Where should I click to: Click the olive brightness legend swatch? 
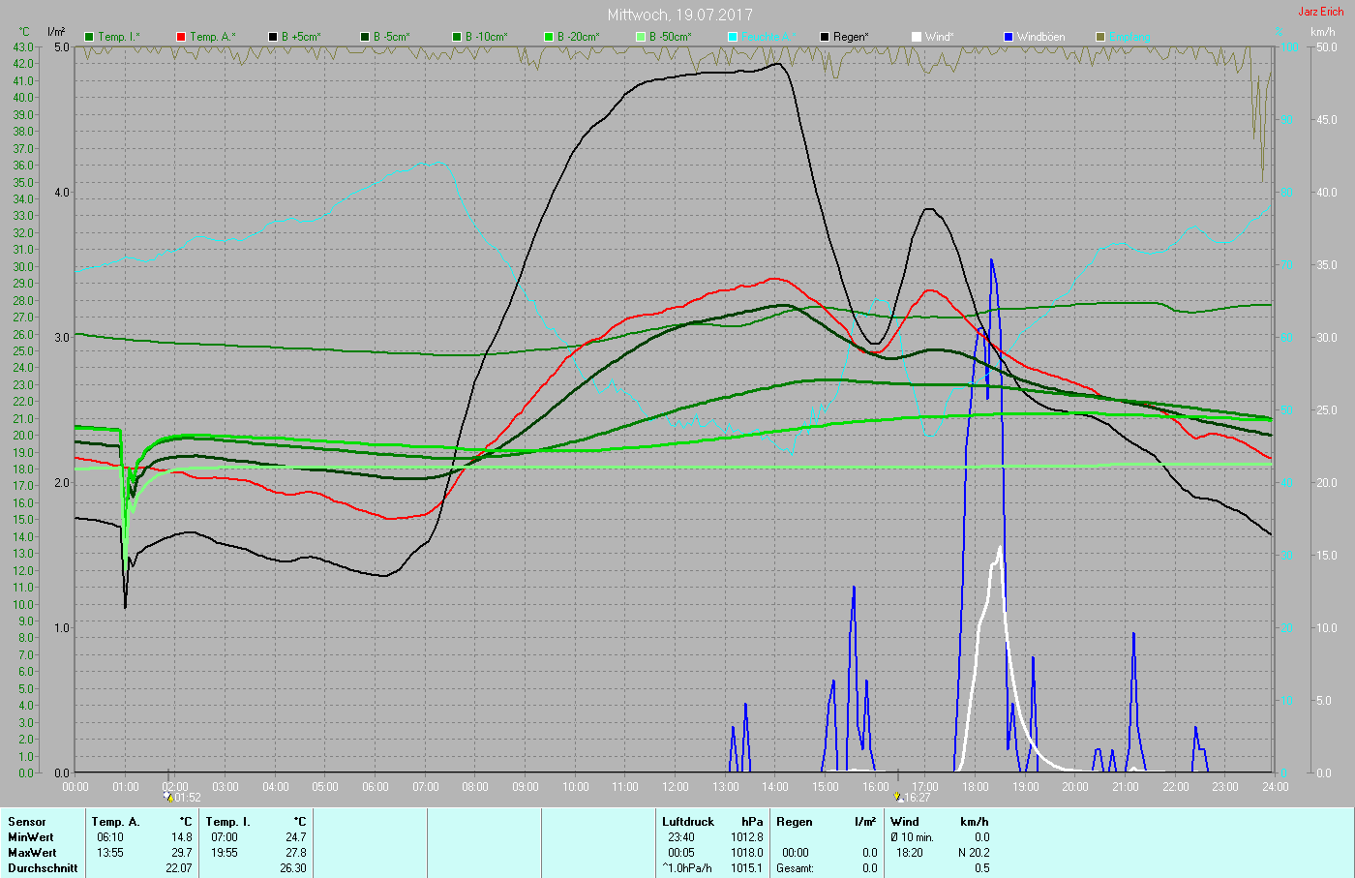1100,37
